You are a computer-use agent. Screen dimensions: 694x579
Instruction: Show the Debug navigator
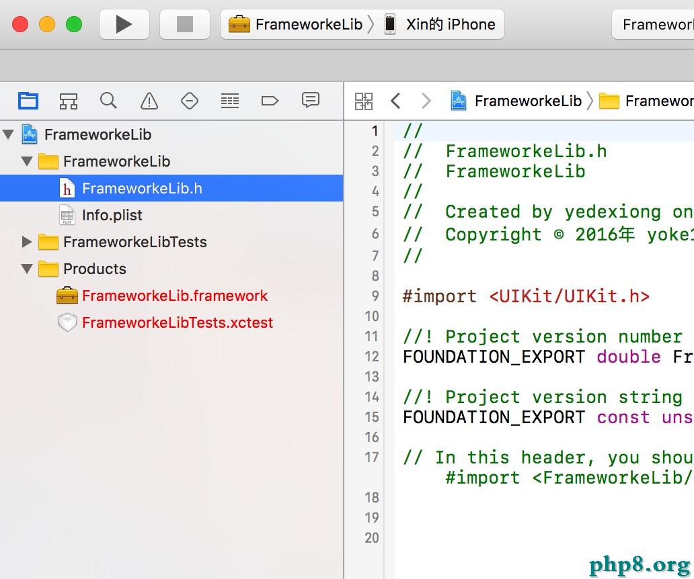tap(230, 101)
